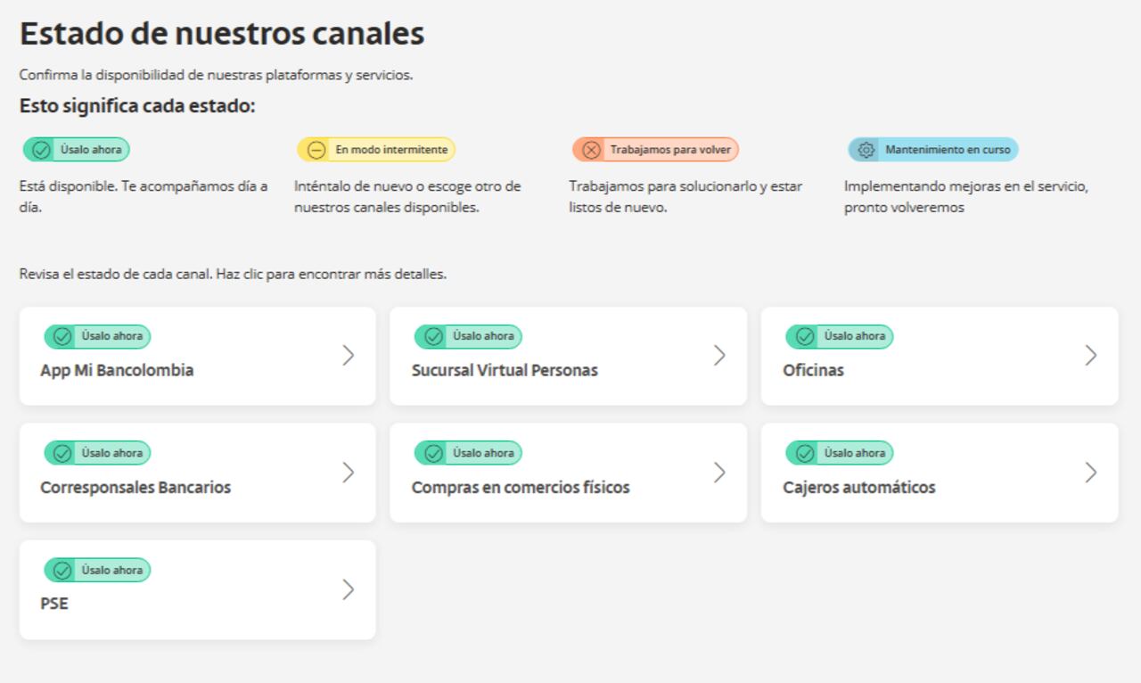
Task: Click the green checkmark icon in the legend
Action: coord(41,150)
